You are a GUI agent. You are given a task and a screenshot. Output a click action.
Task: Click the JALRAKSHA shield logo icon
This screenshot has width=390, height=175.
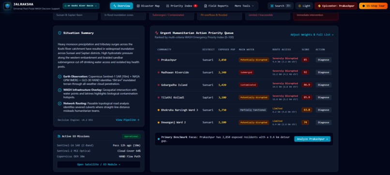pos(7,6)
